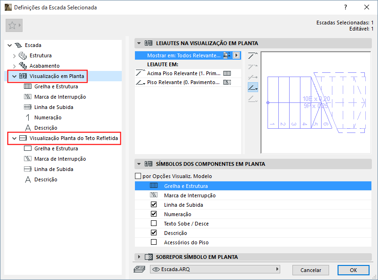The image size is (378, 280).
Task: Open Marca de Interrupção under Visualização em Planta
Action: click(60, 97)
